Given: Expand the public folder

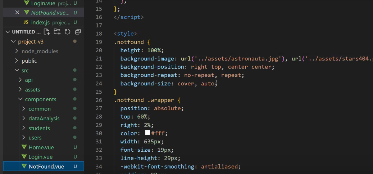Looking at the screenshot, I should [17, 61].
